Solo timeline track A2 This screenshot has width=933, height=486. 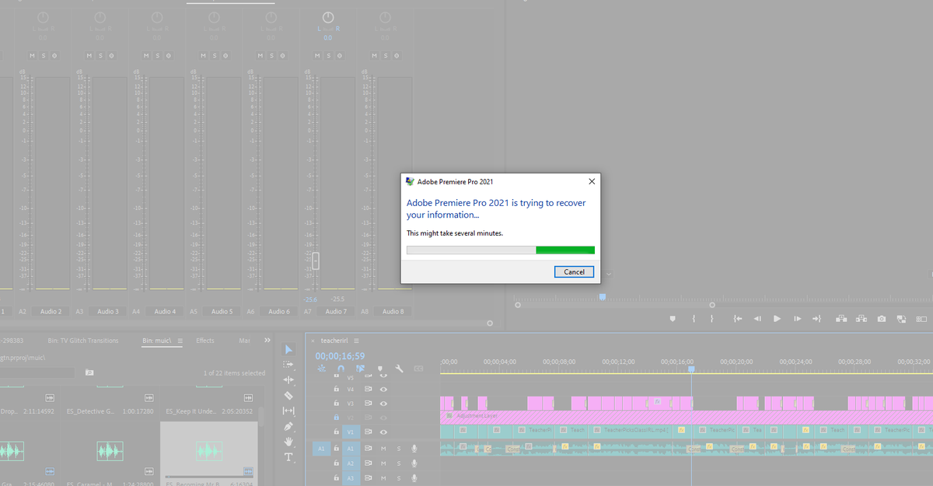click(x=400, y=463)
